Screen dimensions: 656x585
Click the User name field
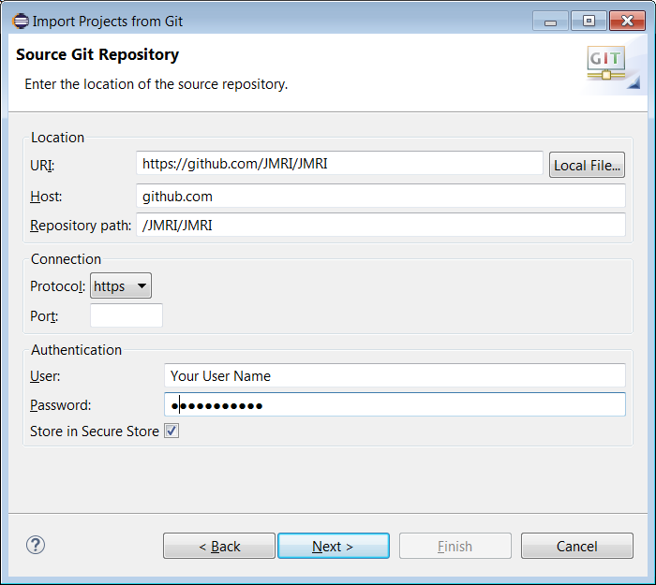(x=394, y=375)
